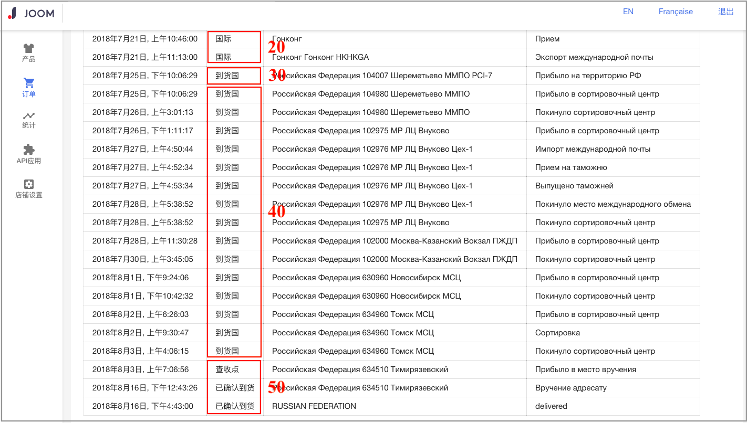The height and width of the screenshot is (423, 747).
Task: Select the 'Прибыло в место вручения' event cell
Action: tap(585, 369)
